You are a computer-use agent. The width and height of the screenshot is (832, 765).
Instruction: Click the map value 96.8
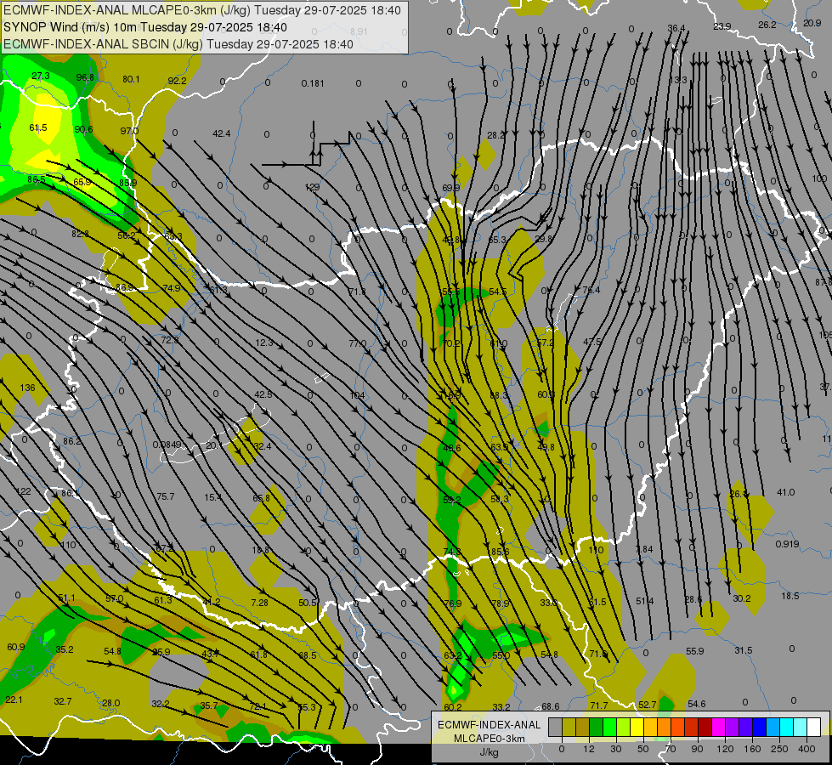85,77
